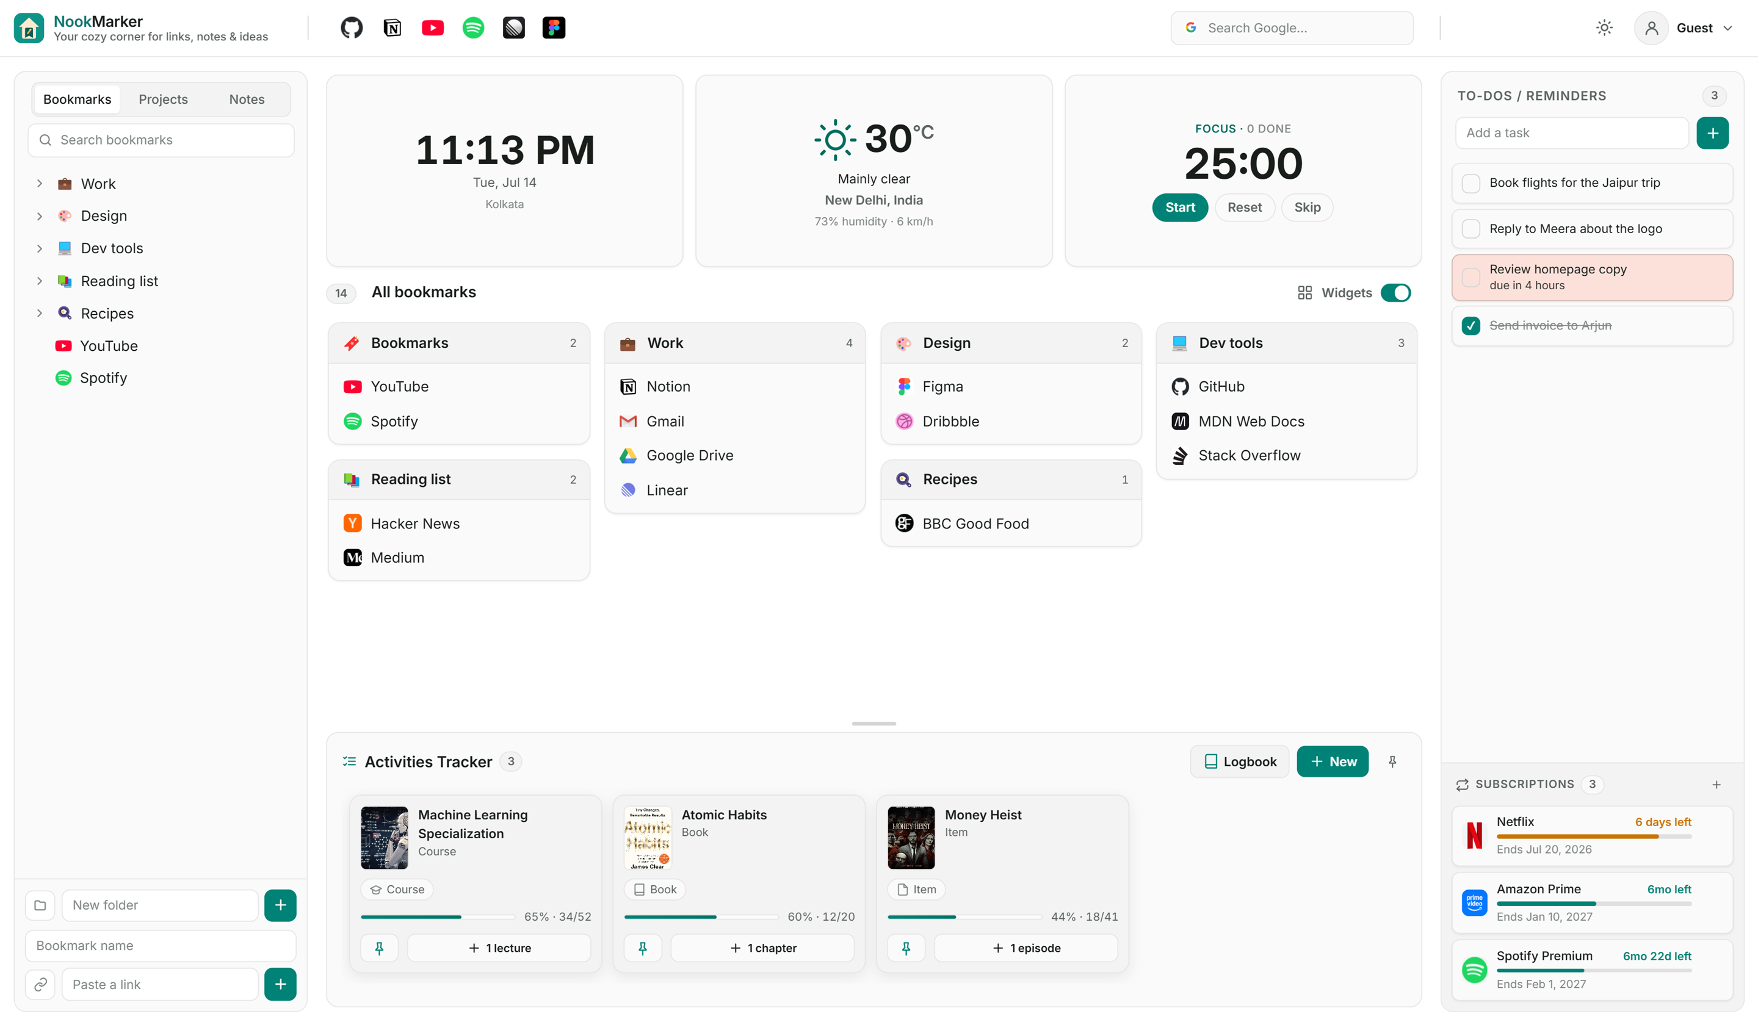
Task: Focus the Paste a link field
Action: tap(160, 984)
